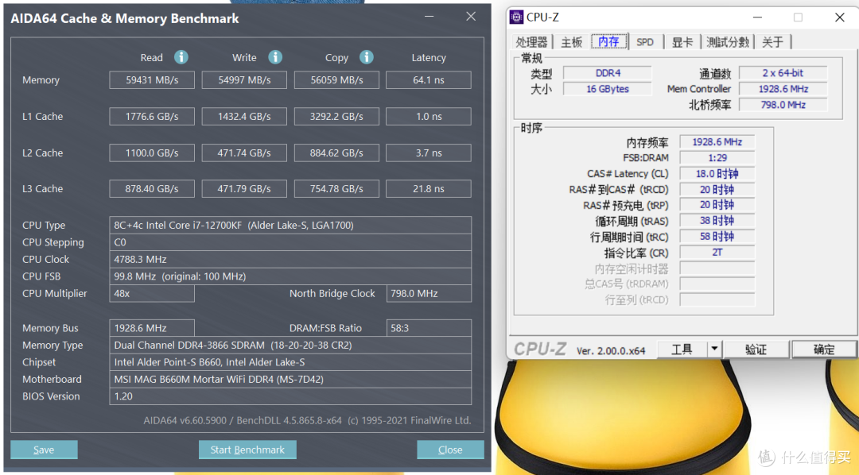Click Motherboard field MSI MAG B660M Mortar

(x=290, y=379)
